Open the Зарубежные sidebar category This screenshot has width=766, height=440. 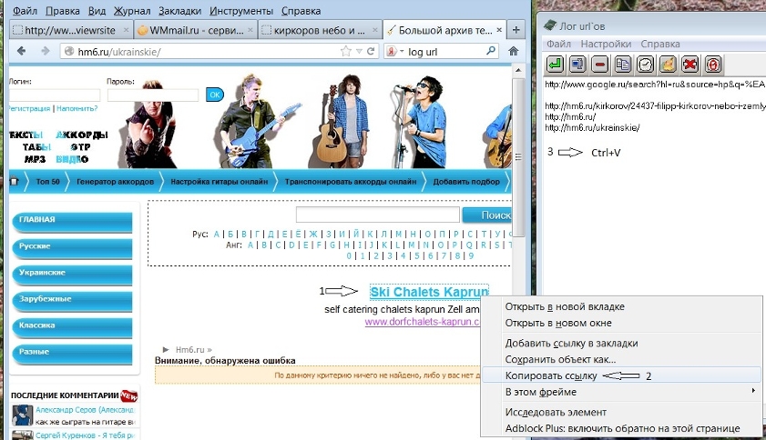coord(72,301)
